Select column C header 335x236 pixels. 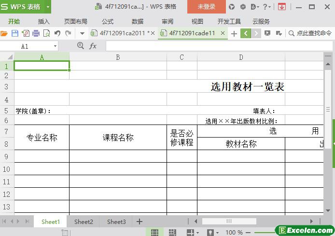tap(182, 57)
